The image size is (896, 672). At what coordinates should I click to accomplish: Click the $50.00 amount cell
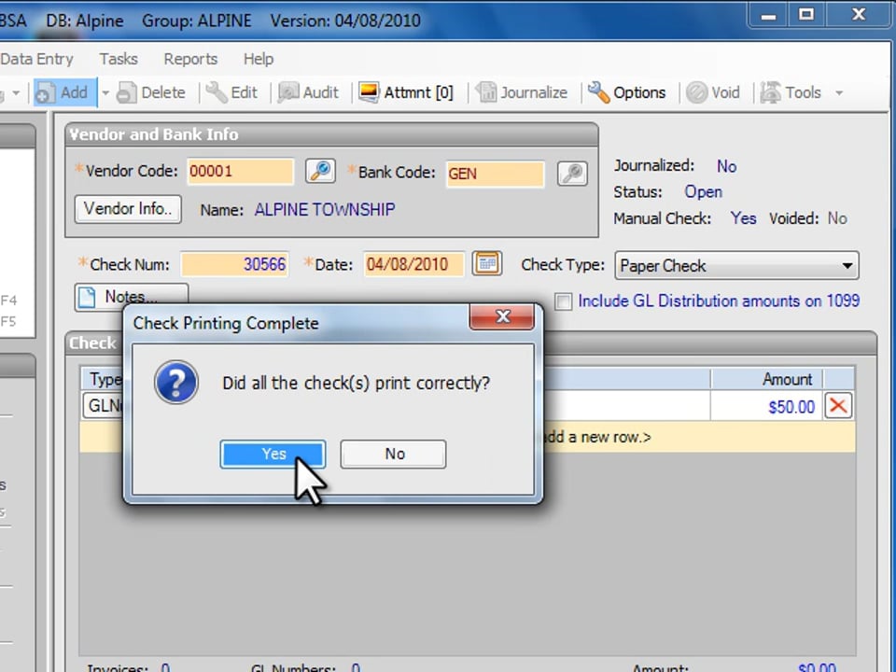[766, 407]
